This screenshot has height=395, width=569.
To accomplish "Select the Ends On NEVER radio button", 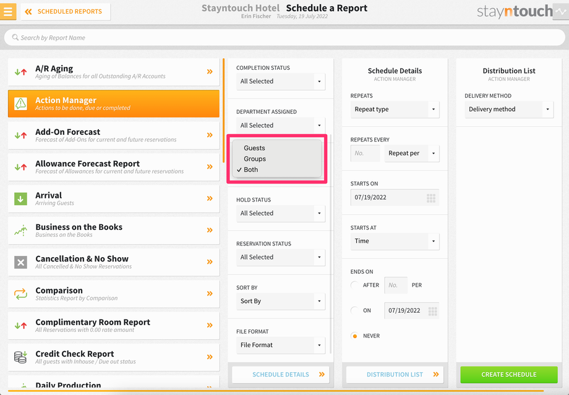I will click(x=354, y=336).
